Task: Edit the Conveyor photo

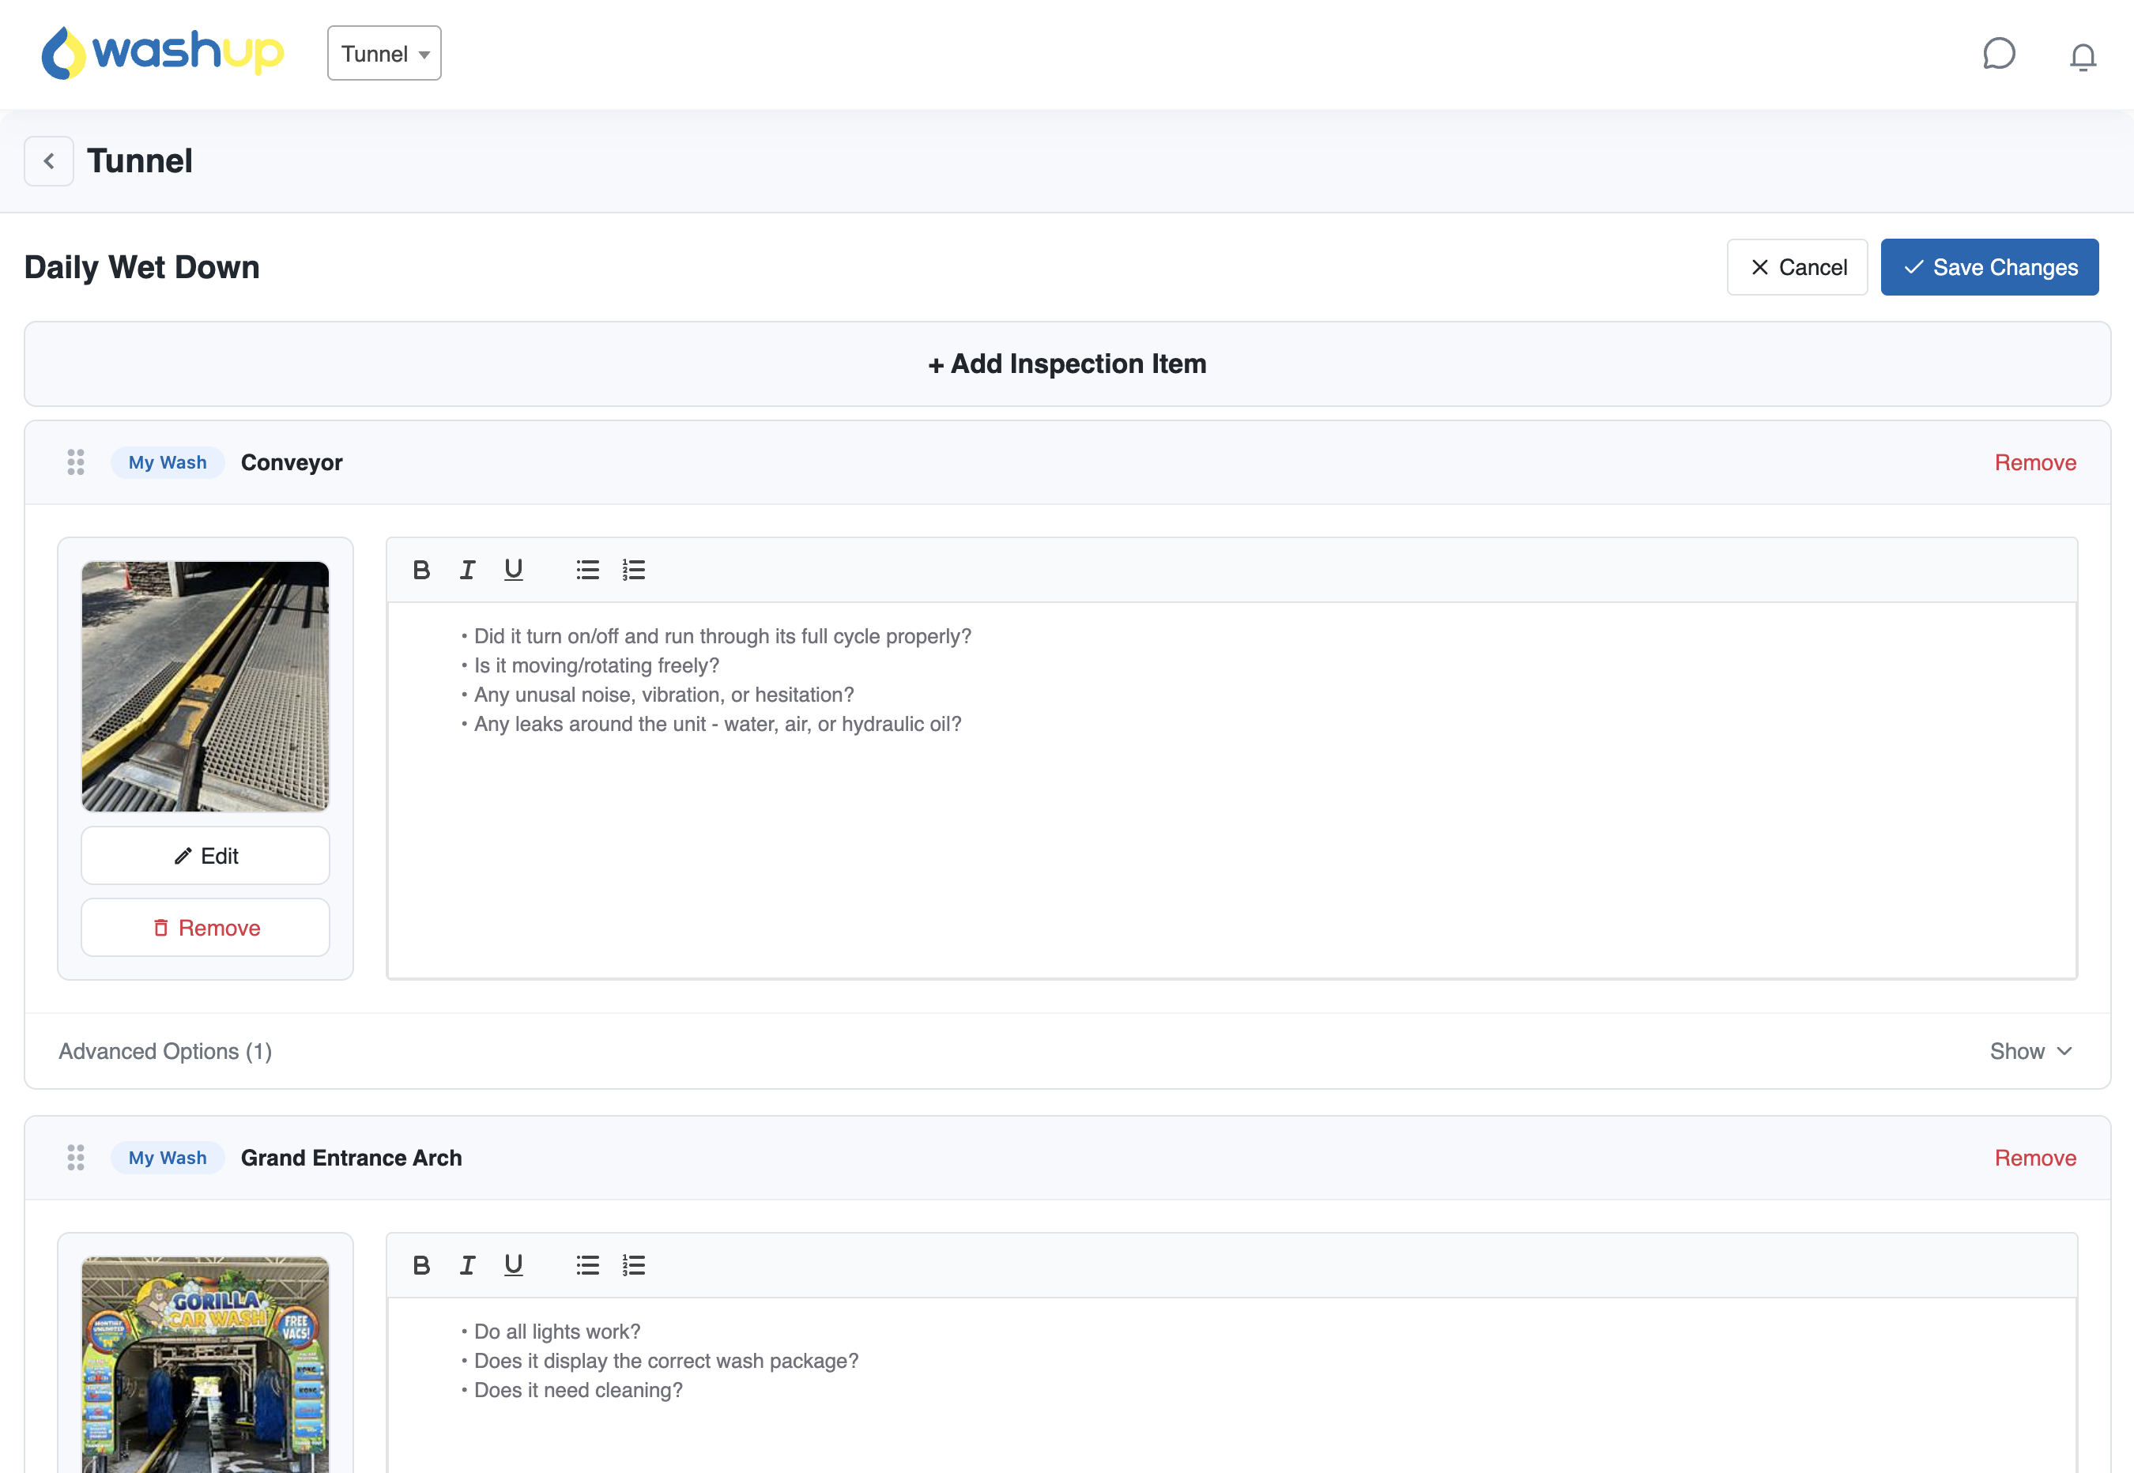Action: (x=205, y=856)
